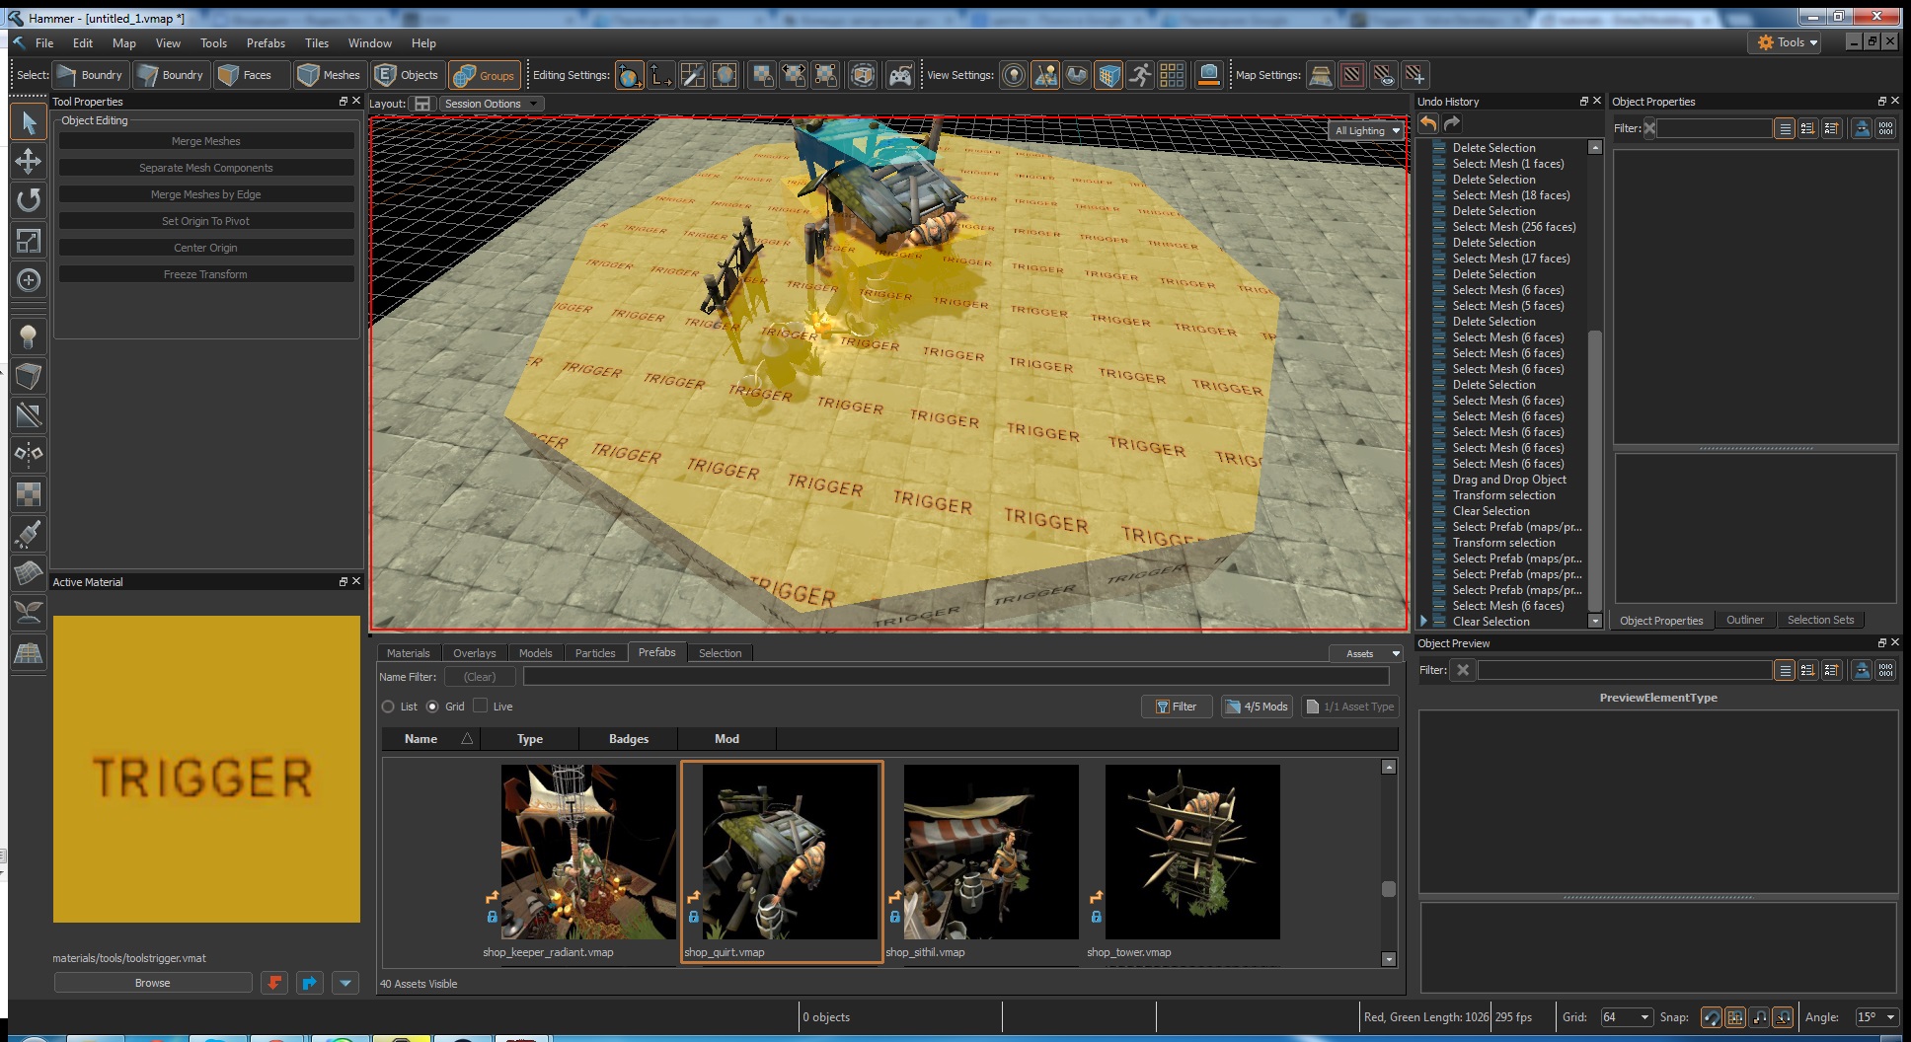Image resolution: width=1911 pixels, height=1042 pixels.
Task: Toggle Meshes selection mode
Action: point(330,75)
